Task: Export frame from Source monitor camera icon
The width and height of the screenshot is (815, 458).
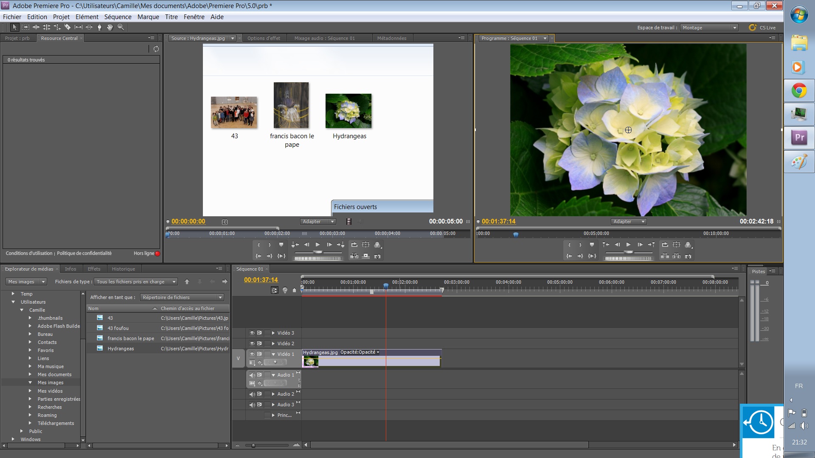Action: tap(377, 256)
